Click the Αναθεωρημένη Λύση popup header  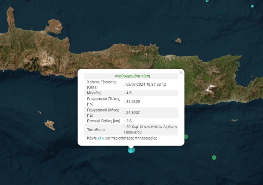tap(132, 76)
